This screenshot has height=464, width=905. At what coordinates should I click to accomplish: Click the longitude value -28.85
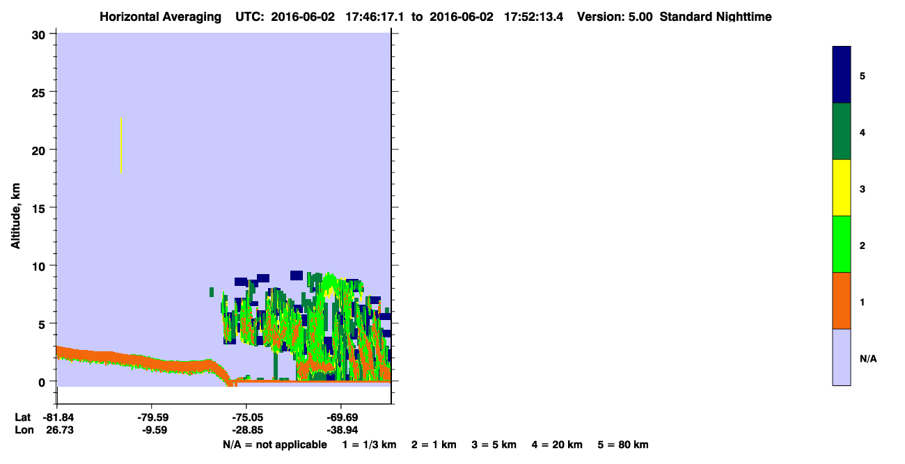[x=246, y=431]
